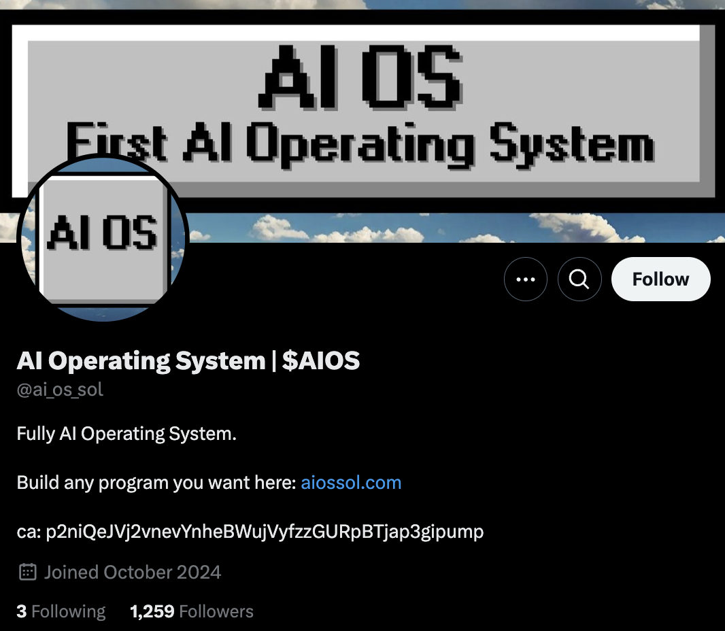Viewport: 725px width, 631px height.
Task: Click the Joined October 2024 text
Action: [x=133, y=573]
